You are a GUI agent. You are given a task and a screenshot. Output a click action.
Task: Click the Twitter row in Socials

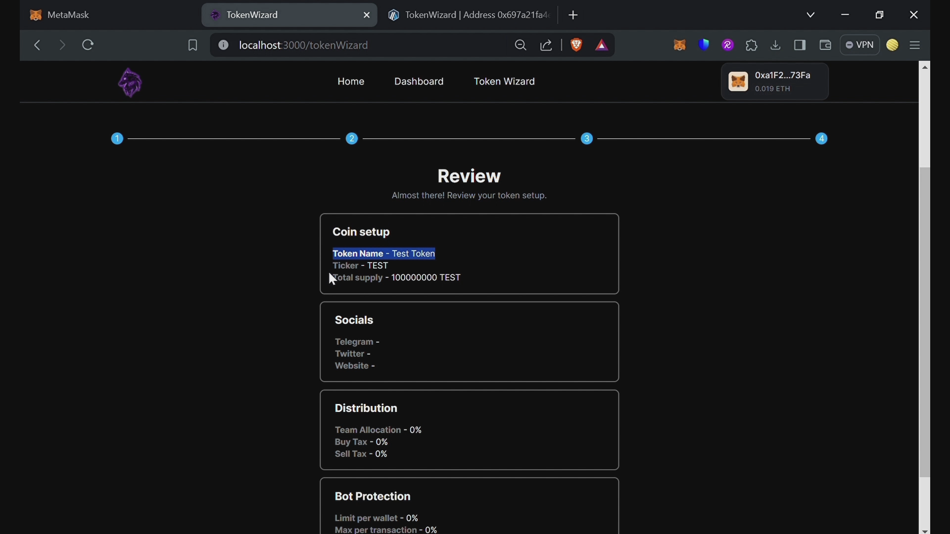(353, 354)
